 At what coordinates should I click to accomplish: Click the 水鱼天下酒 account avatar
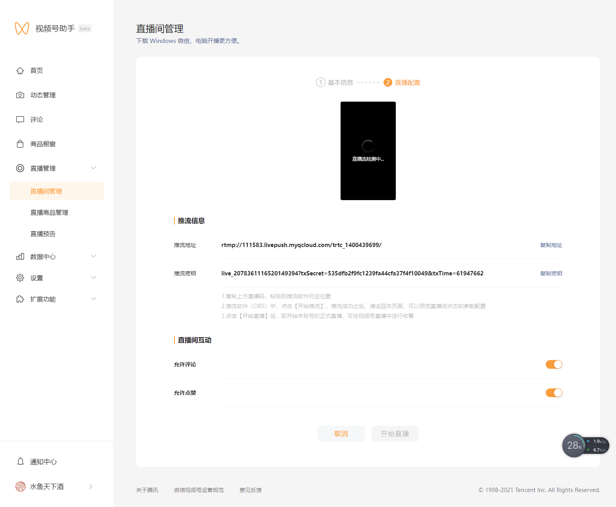21,487
